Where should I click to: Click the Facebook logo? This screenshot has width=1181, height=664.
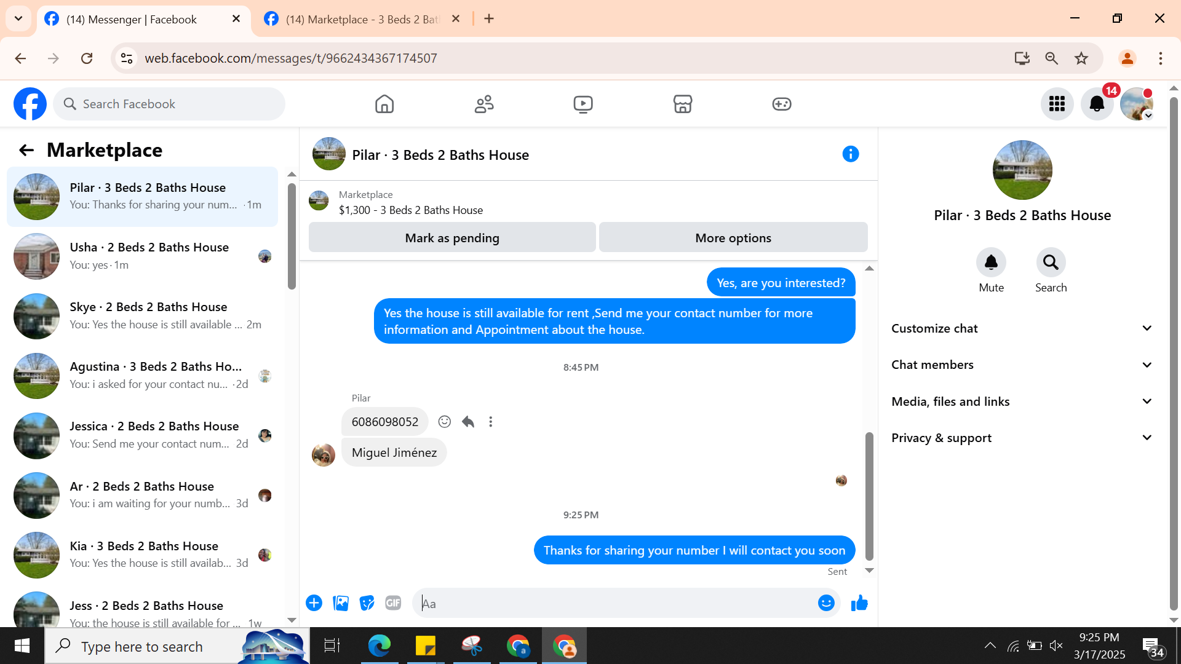30,104
